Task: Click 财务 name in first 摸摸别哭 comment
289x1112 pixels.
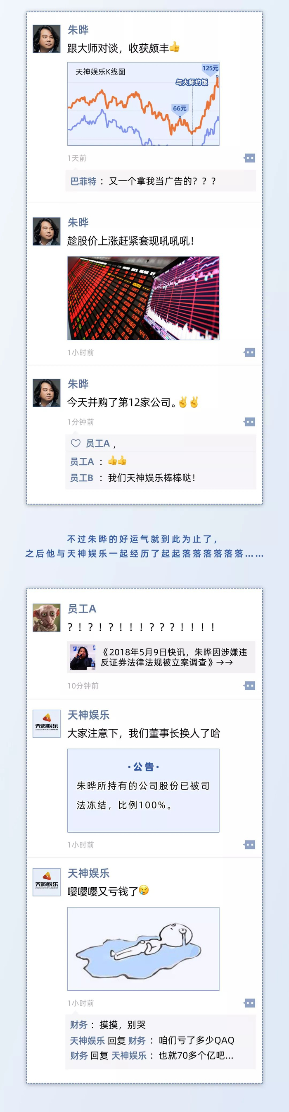Action: (79, 1025)
